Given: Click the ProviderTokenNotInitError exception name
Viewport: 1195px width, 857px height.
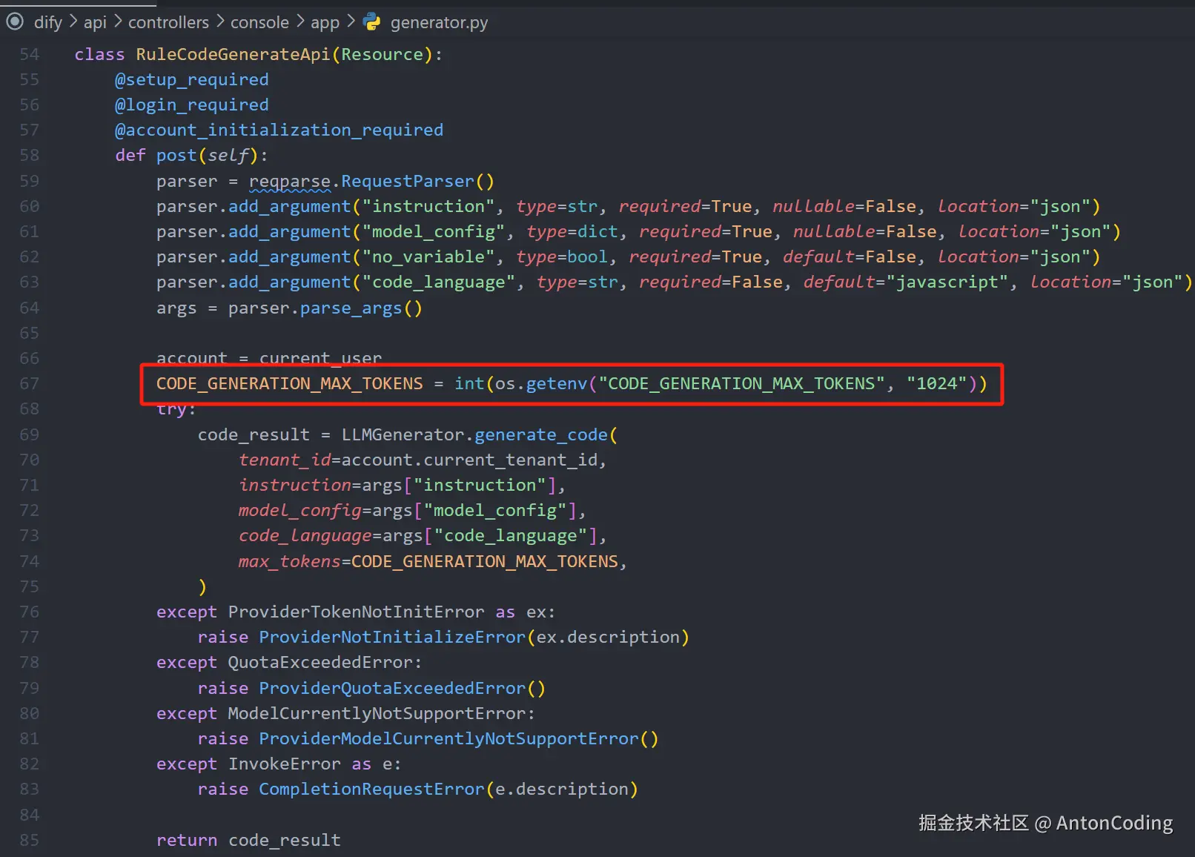Looking at the screenshot, I should click(x=356, y=612).
